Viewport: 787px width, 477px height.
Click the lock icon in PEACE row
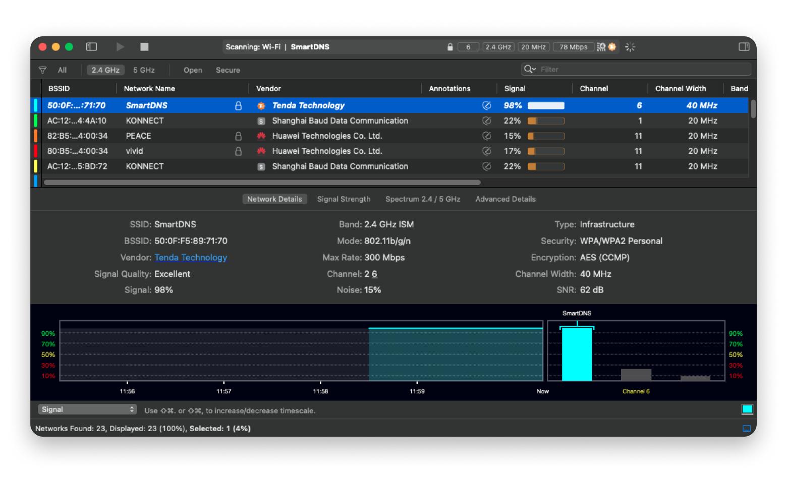pyautogui.click(x=238, y=136)
